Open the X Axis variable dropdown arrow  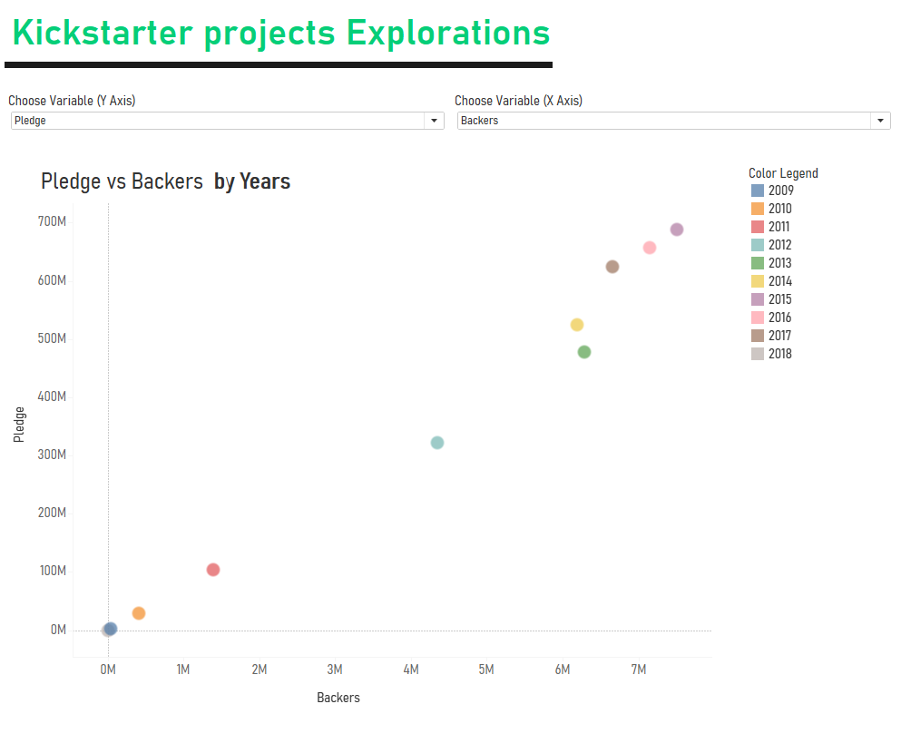(x=880, y=121)
